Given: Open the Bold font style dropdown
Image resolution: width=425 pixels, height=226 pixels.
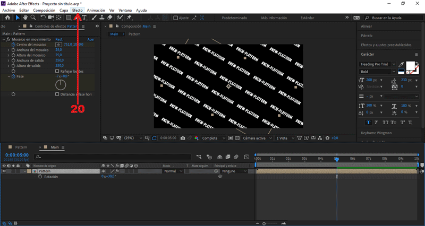Looking at the screenshot, I should [x=378, y=72].
